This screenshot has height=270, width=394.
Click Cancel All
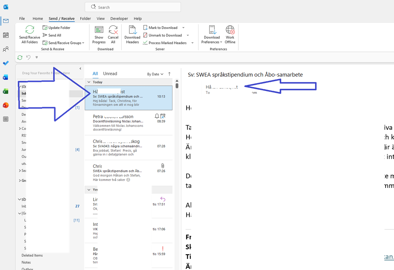point(113,34)
